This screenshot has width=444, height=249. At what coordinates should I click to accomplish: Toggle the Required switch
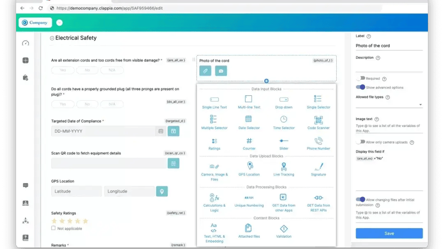[x=360, y=78]
